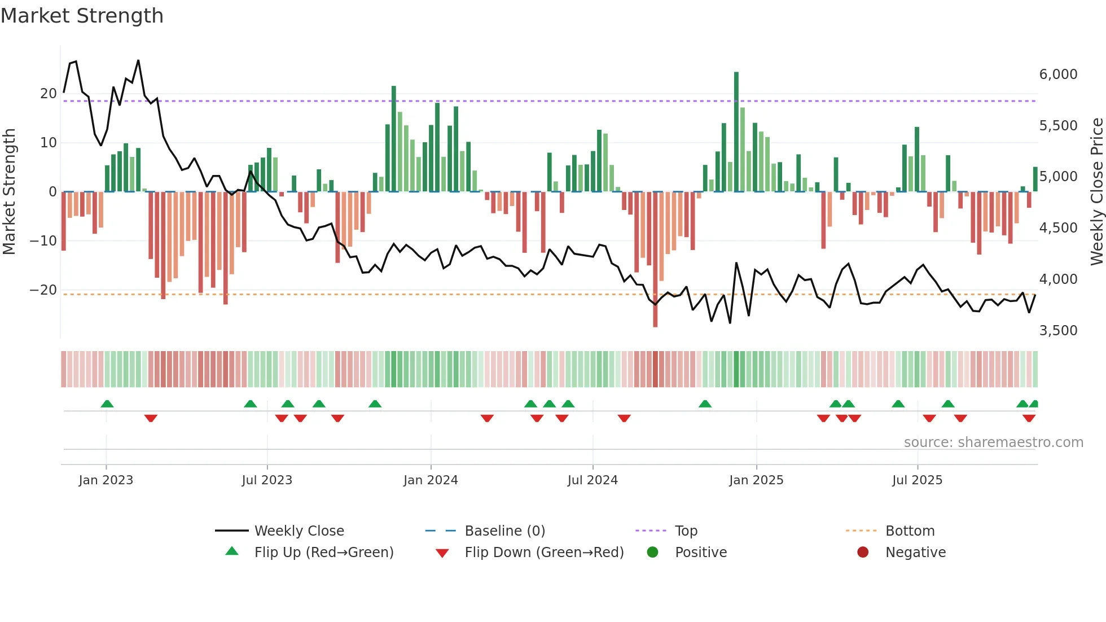Click red flip-down marker after Jul 2024
This screenshot has height=622, width=1106.
coord(624,418)
